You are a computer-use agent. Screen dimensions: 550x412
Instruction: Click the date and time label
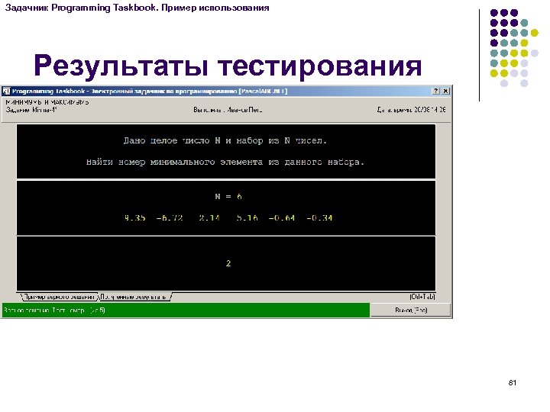click(x=412, y=110)
